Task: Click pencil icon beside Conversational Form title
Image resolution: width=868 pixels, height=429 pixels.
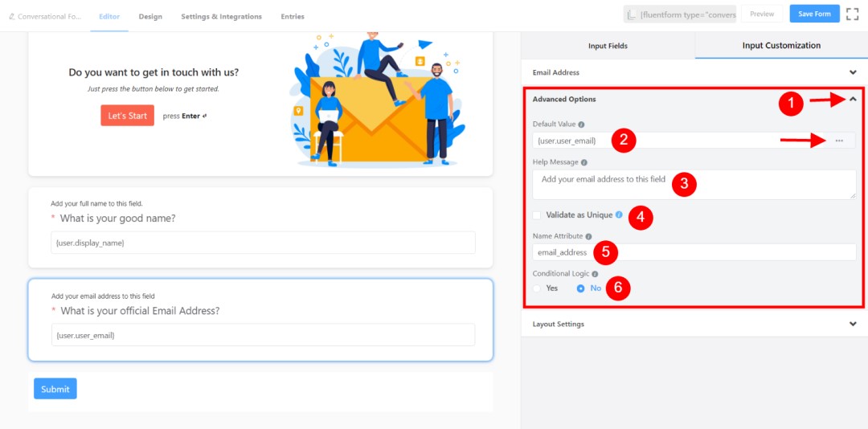Action: [12, 17]
